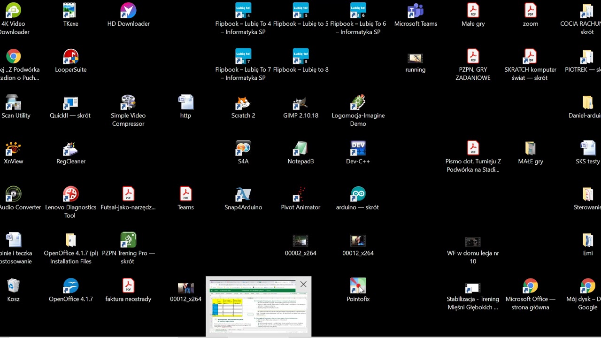Viewport: 601px width, 338px height.
Task: Click the Microsoft Office — strona główna shortcut
Action: tap(531, 294)
